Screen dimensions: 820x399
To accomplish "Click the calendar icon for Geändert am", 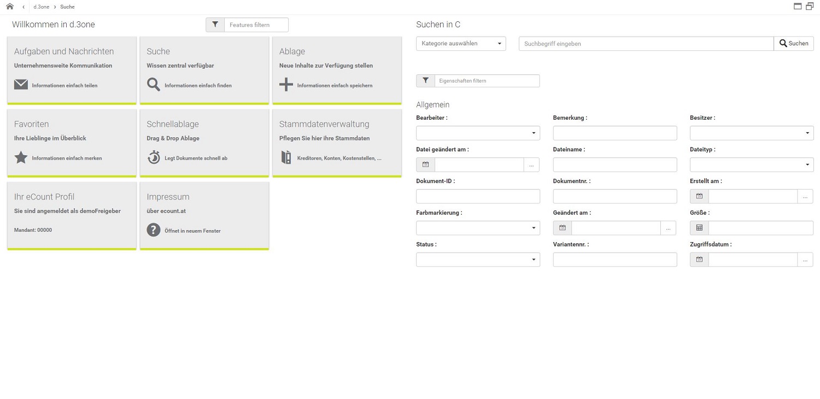I will click(563, 228).
